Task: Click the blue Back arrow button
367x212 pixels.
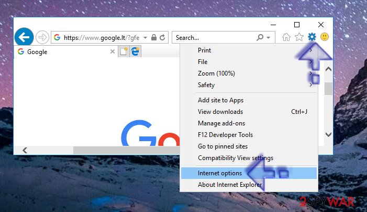Action: (24, 37)
